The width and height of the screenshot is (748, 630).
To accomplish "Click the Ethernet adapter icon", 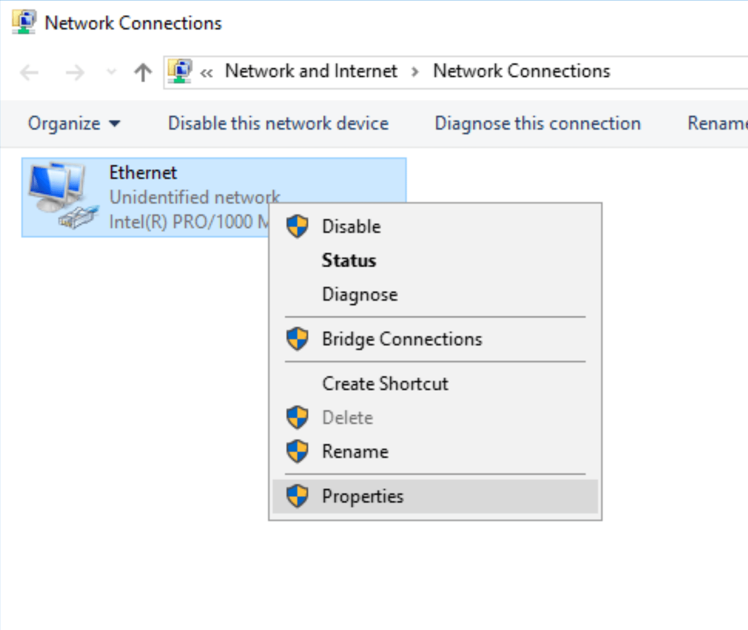I will click(x=62, y=195).
